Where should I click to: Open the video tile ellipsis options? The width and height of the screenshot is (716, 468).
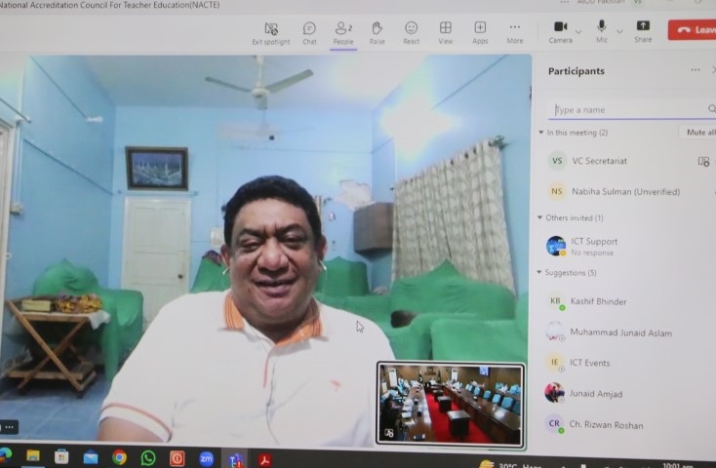tap(9, 427)
